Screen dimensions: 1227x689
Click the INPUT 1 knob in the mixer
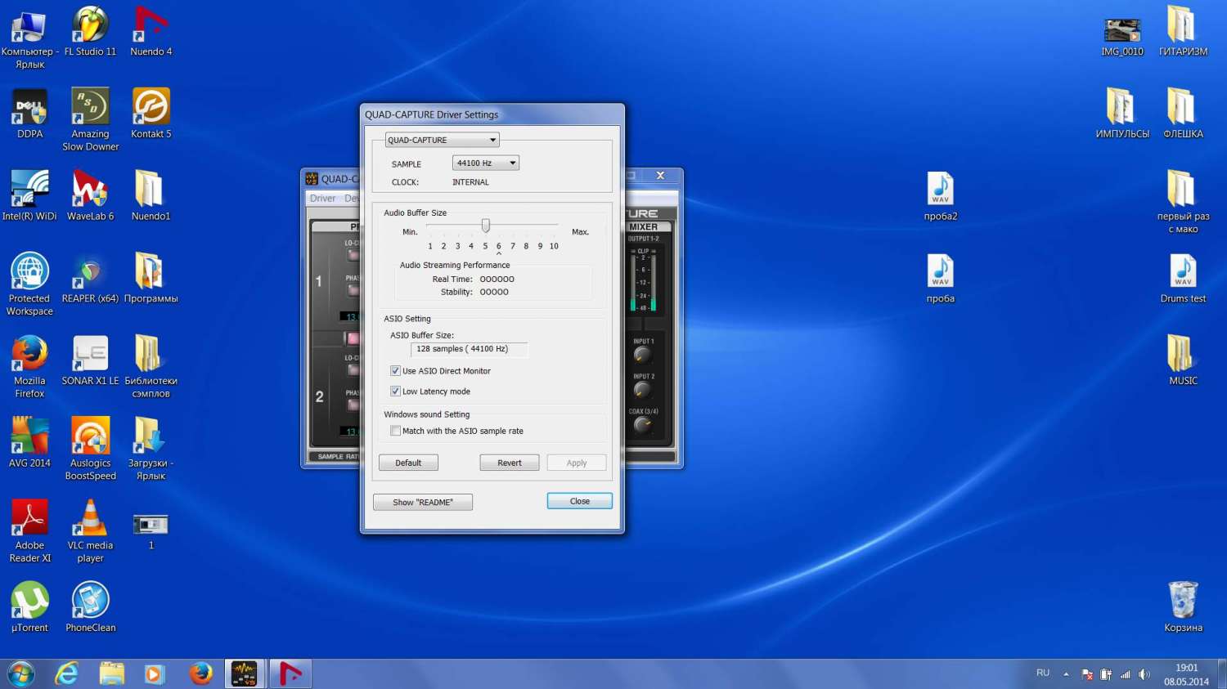[x=642, y=354]
